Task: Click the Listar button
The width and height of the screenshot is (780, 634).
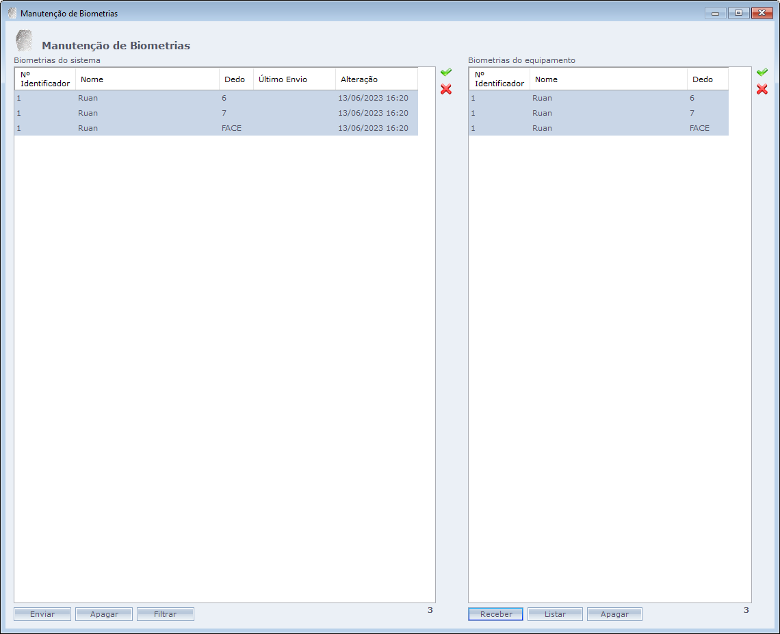Action: pos(555,614)
